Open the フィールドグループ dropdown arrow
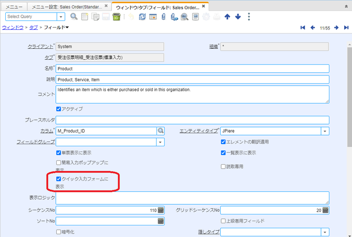The width and height of the screenshot is (352, 237). point(160,142)
